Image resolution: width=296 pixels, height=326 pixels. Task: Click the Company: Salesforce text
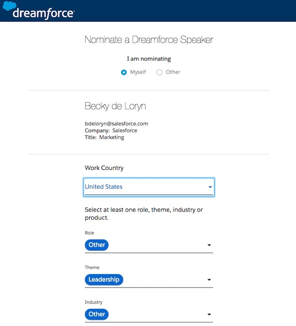coord(111,130)
